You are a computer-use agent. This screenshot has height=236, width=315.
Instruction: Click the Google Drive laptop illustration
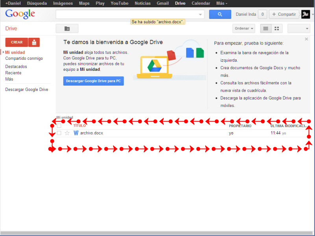click(154, 67)
